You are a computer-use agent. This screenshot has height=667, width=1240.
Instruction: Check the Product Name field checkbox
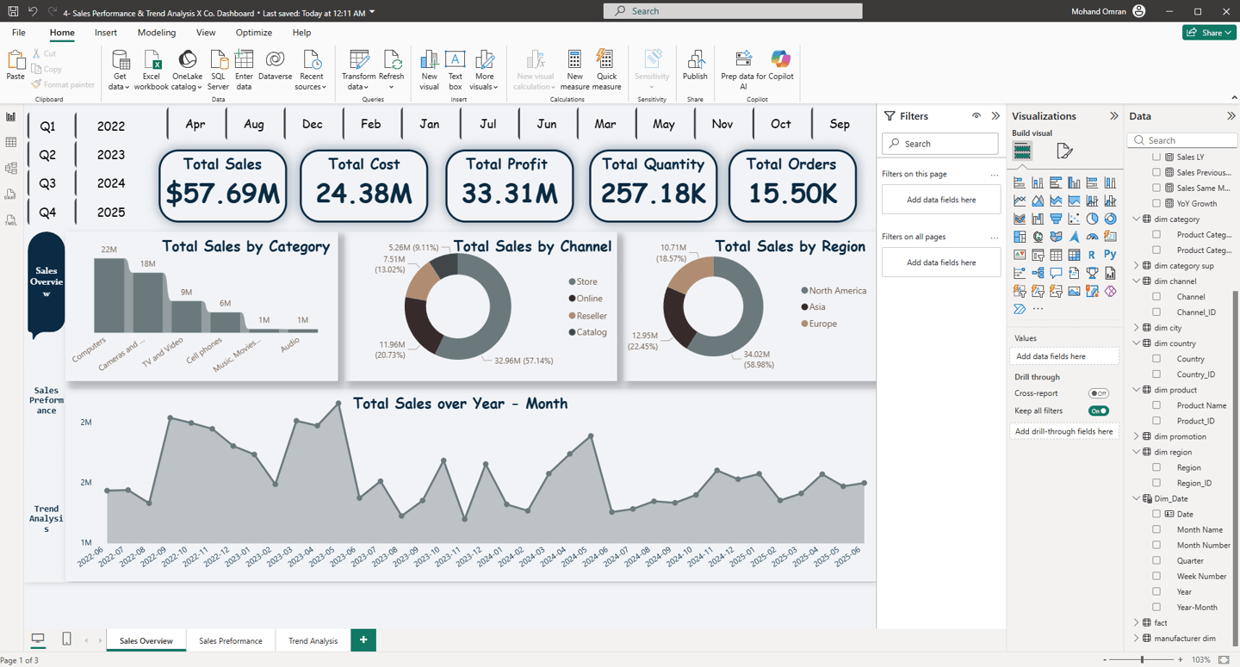pyautogui.click(x=1156, y=405)
